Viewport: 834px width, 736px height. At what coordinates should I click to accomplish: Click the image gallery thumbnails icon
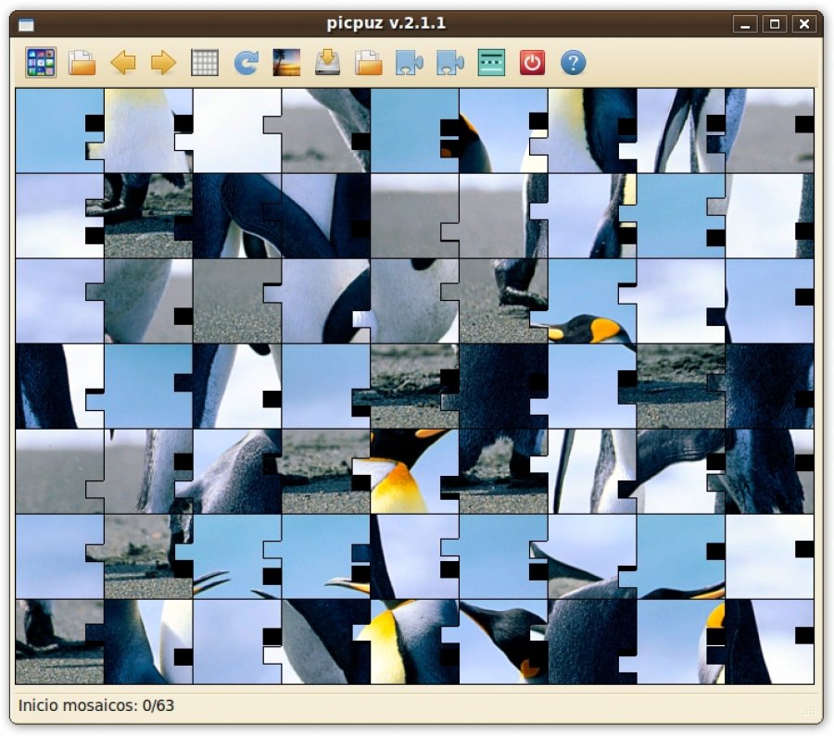pyautogui.click(x=41, y=63)
